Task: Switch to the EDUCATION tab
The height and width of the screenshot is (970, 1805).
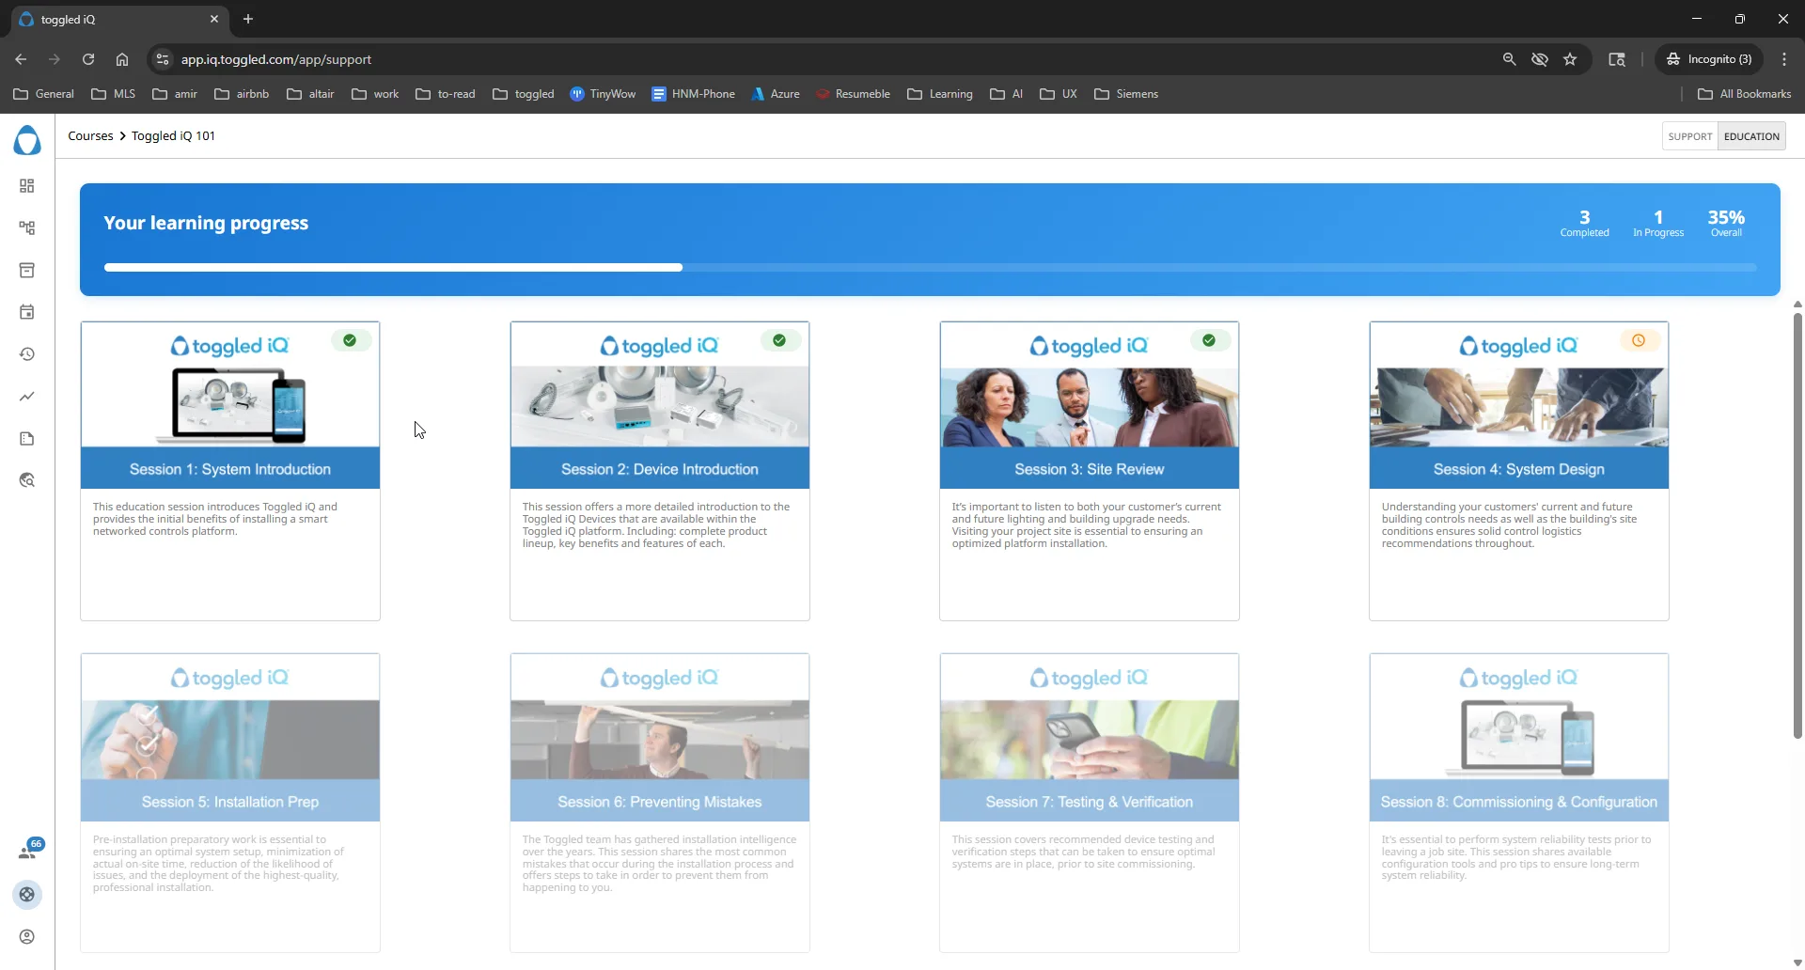Action: point(1751,136)
